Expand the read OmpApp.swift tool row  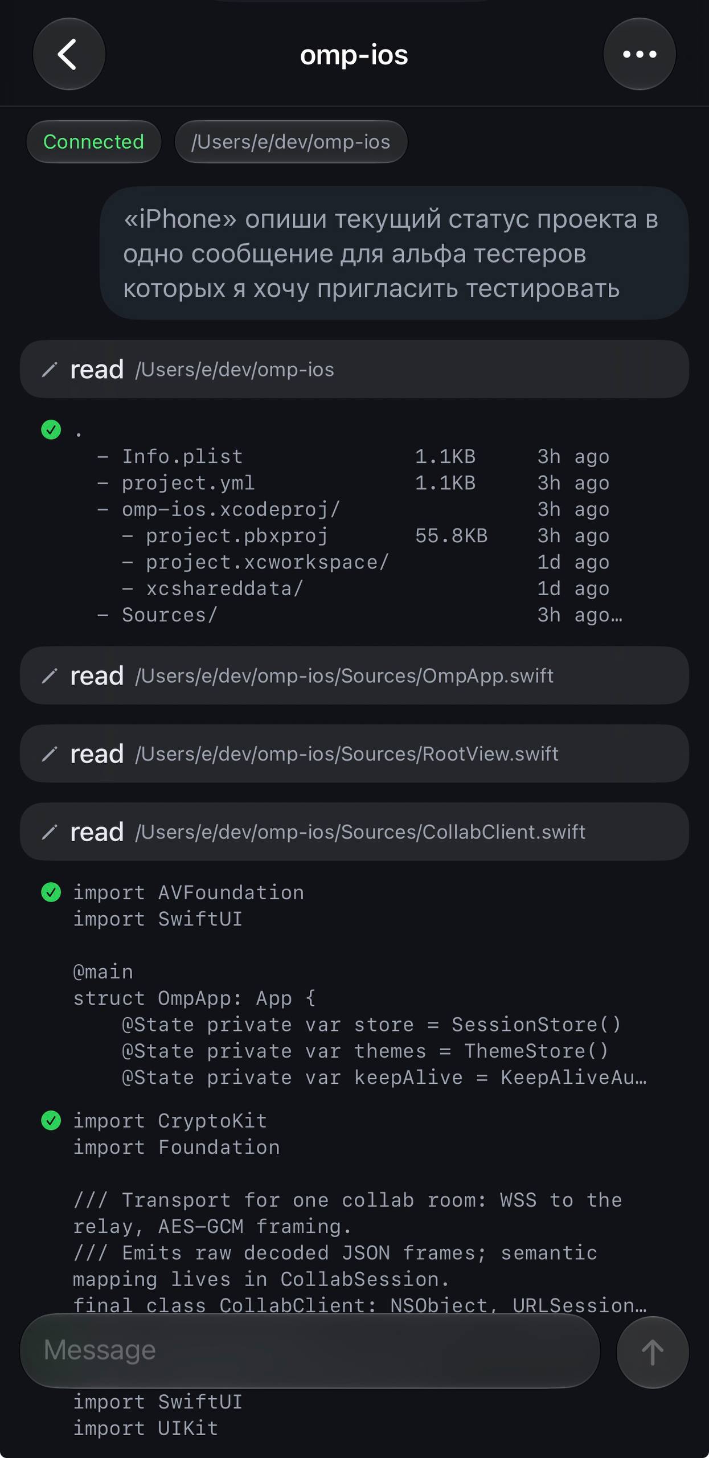click(x=354, y=675)
